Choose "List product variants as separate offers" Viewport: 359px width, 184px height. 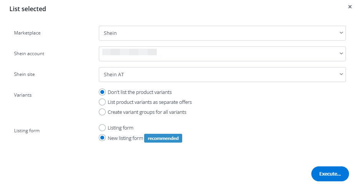pyautogui.click(x=102, y=102)
